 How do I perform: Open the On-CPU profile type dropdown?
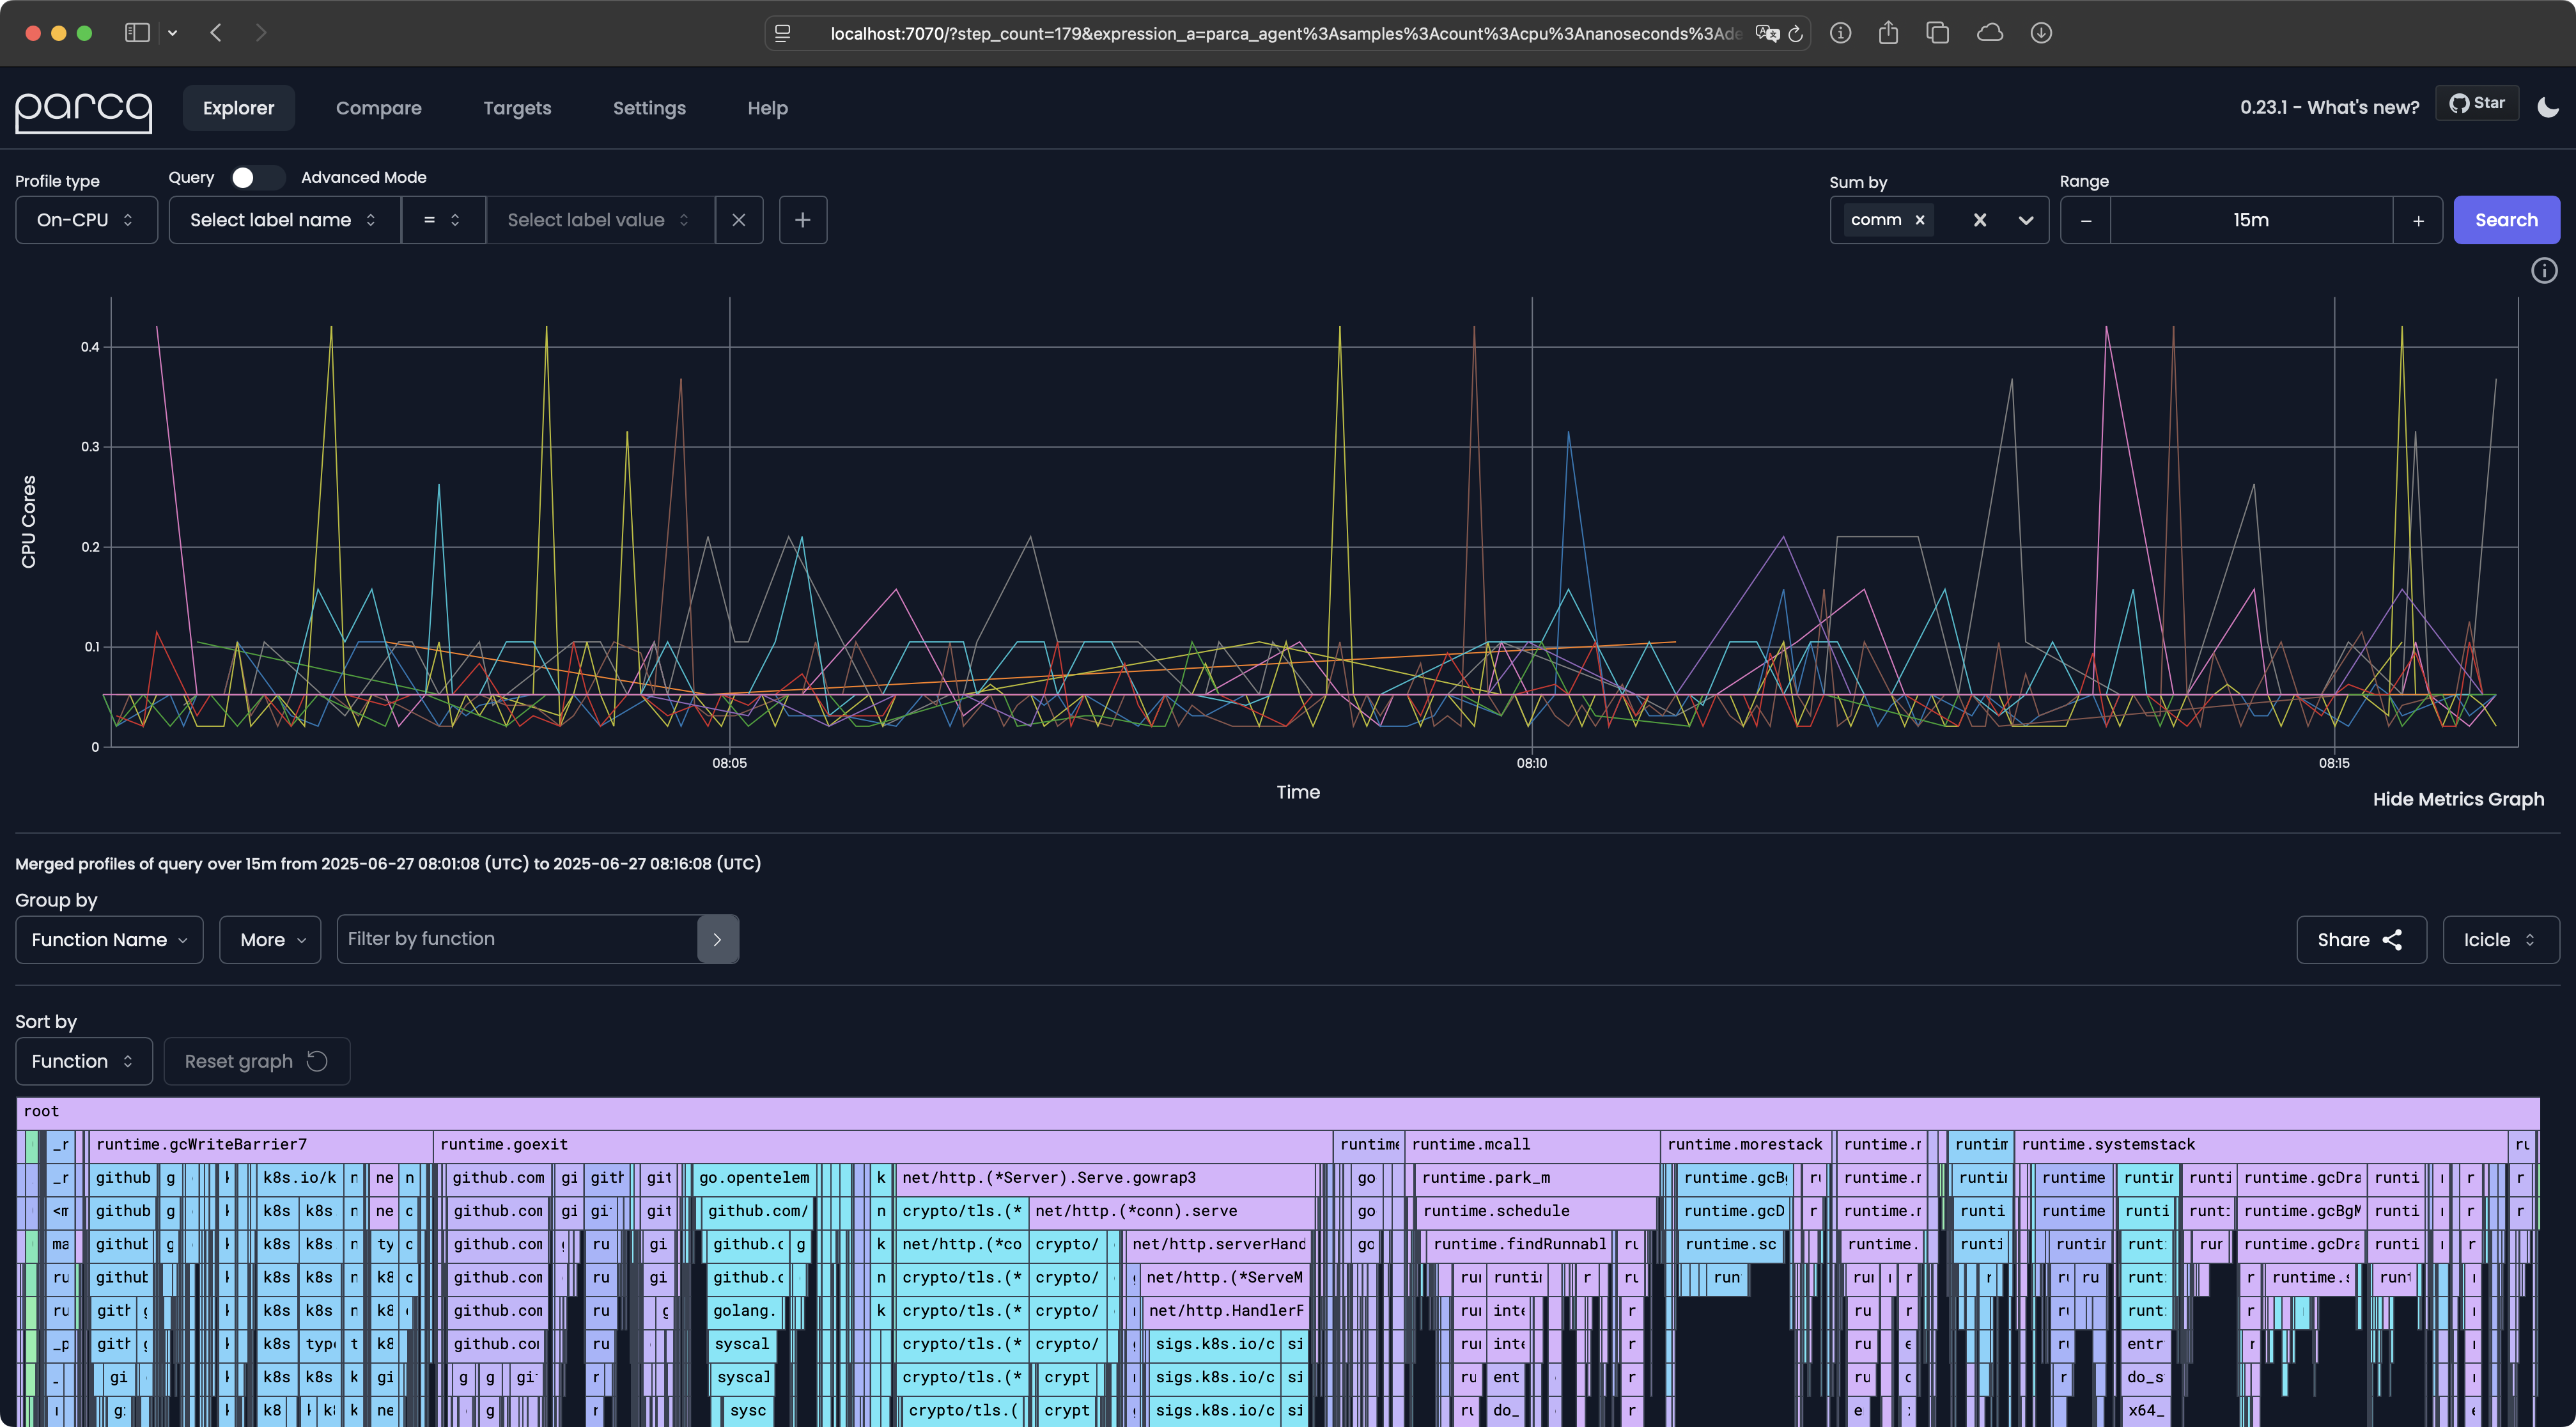(x=86, y=220)
